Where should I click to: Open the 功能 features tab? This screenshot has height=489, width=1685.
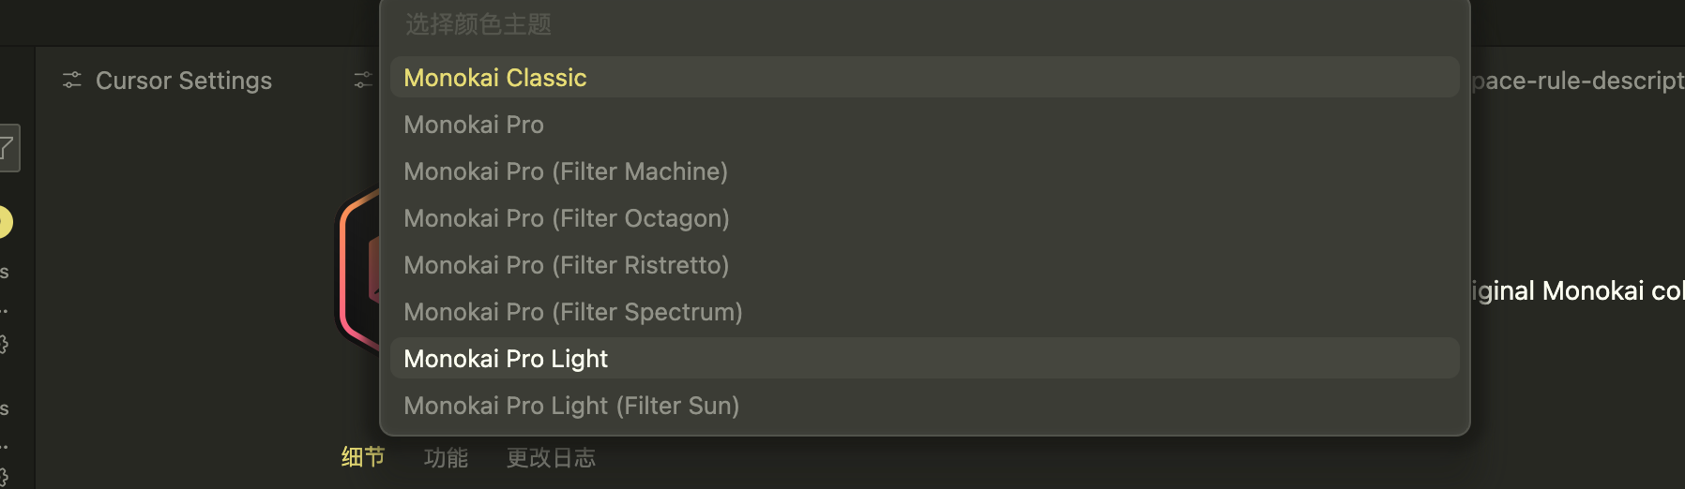tap(446, 457)
